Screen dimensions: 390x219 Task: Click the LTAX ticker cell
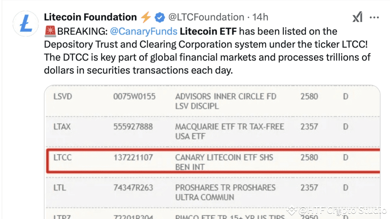(62, 127)
